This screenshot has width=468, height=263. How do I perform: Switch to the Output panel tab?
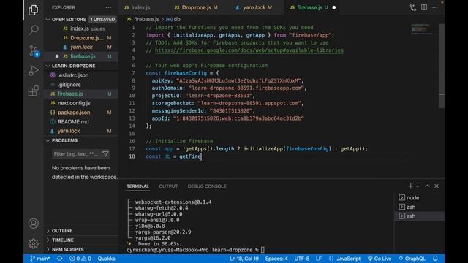(x=168, y=186)
